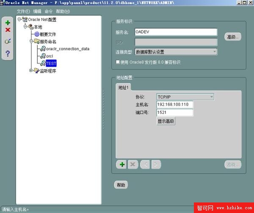Click the service icon beside TEST

click(43, 63)
